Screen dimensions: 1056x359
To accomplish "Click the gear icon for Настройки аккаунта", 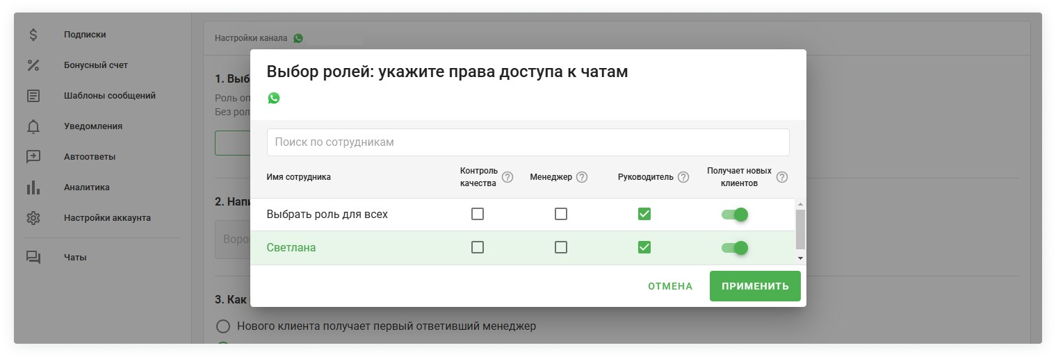I will [x=33, y=218].
